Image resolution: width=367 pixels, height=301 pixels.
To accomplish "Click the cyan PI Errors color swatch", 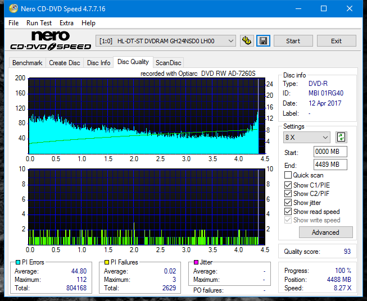I will (18, 262).
